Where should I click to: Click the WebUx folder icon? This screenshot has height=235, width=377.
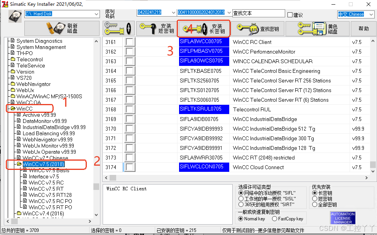pyautogui.click(x=13, y=90)
